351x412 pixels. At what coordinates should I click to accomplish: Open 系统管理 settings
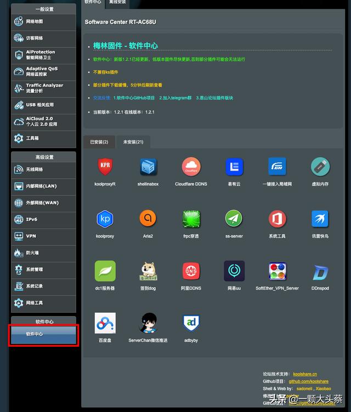pyautogui.click(x=44, y=270)
